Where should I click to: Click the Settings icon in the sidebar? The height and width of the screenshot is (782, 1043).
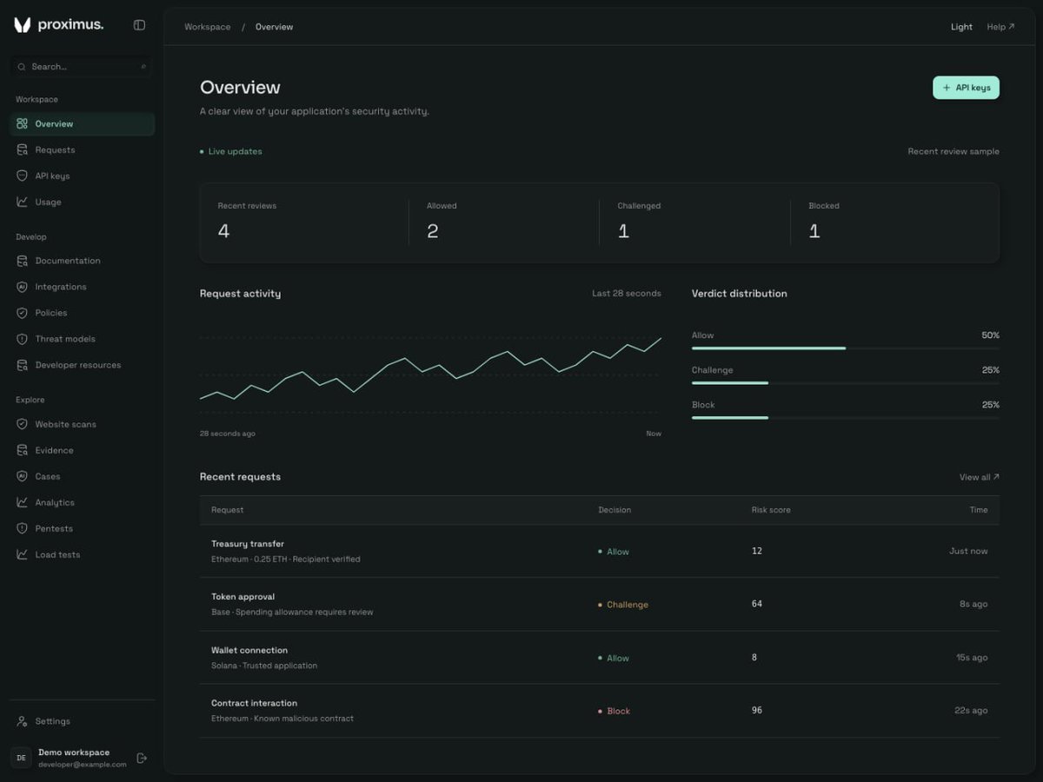[23, 721]
